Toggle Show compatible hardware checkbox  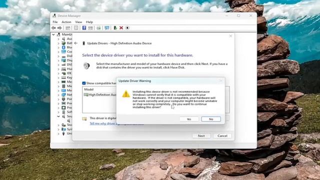point(84,83)
